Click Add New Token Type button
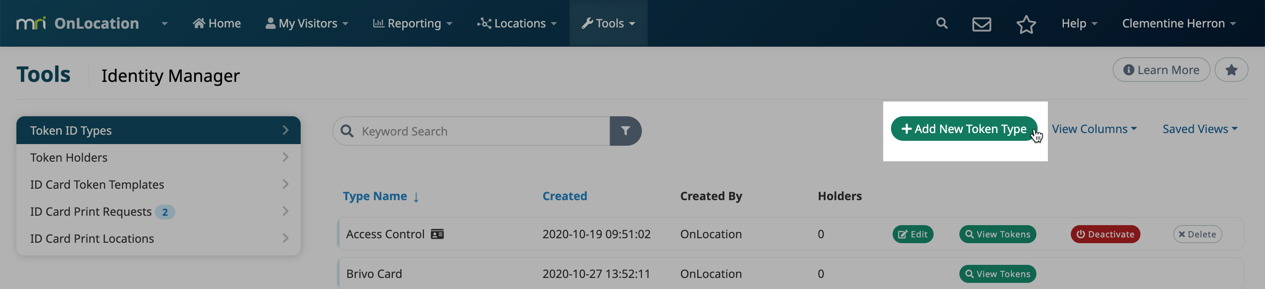The height and width of the screenshot is (289, 1265). point(964,129)
